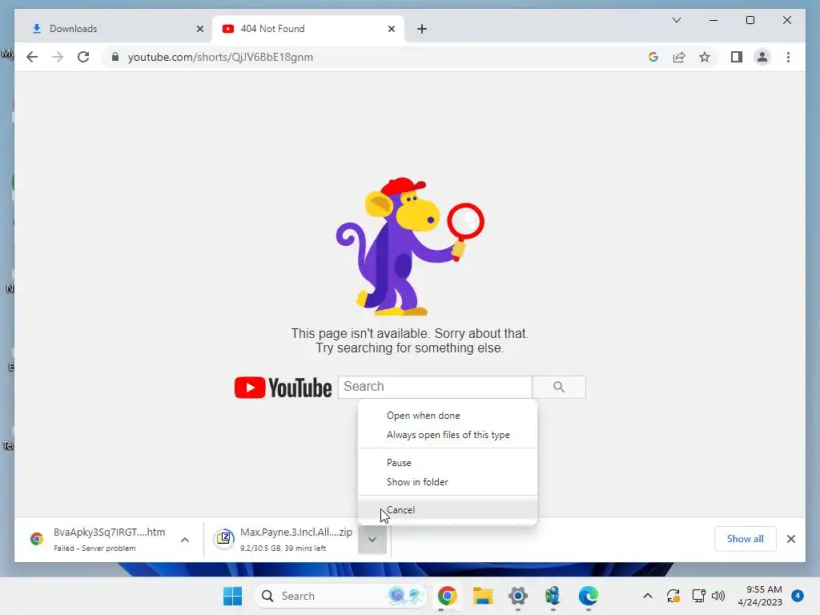Viewport: 820px width, 615px height.
Task: Close the 404 Not Found tab
Action: pos(391,29)
